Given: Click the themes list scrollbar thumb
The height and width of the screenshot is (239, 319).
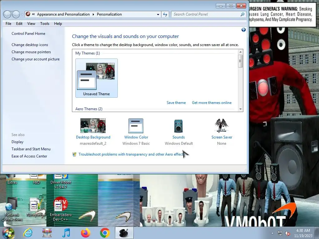Looking at the screenshot, I should 240,61.
